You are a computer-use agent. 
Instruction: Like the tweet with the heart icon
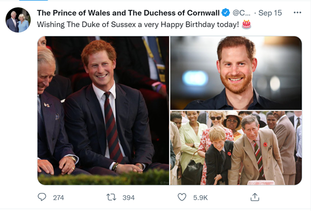tap(182, 197)
